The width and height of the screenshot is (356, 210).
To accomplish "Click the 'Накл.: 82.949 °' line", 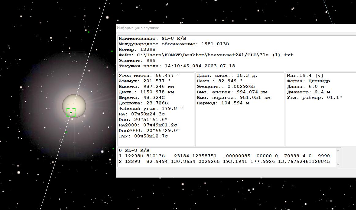I will (219, 81).
